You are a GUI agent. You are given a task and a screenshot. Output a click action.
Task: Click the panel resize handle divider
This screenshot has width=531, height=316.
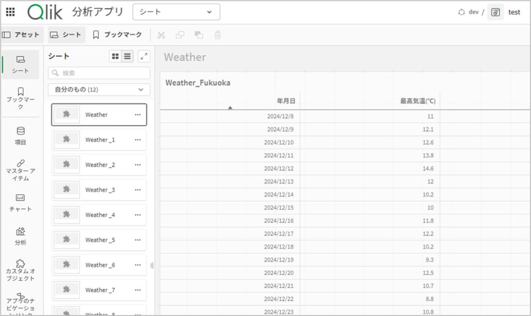pos(152,265)
